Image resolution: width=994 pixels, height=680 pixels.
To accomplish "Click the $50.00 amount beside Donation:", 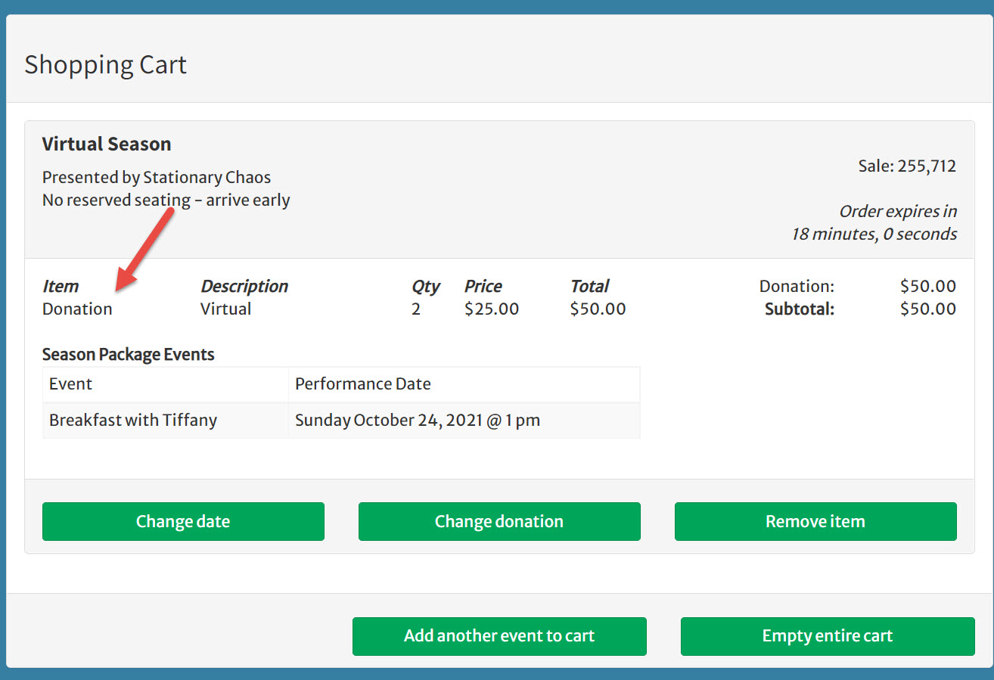I will coord(928,287).
